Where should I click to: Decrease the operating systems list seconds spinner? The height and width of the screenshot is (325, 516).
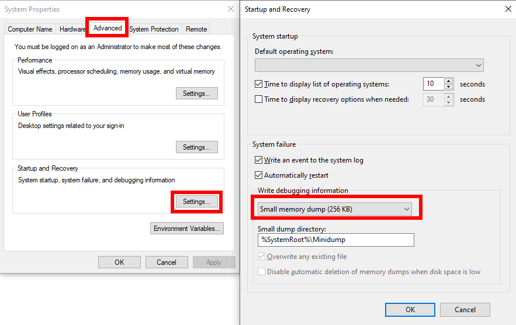(x=449, y=87)
